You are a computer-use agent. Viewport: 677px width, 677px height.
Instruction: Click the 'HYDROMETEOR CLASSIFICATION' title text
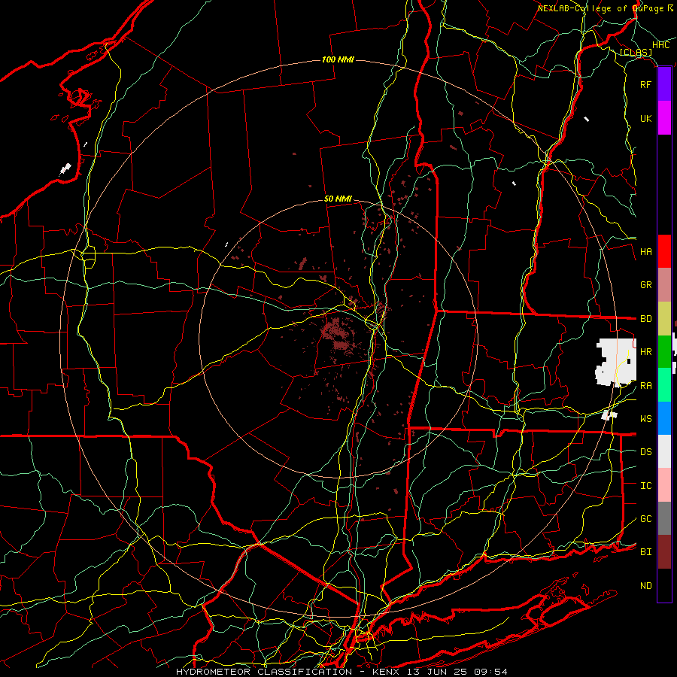(x=264, y=672)
